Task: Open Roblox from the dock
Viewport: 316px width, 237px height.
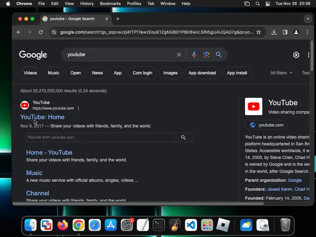Action: pyautogui.click(x=223, y=225)
